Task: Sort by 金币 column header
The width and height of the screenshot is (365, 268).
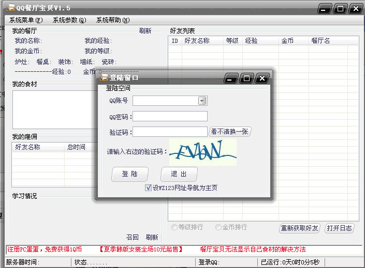Action: pos(294,41)
